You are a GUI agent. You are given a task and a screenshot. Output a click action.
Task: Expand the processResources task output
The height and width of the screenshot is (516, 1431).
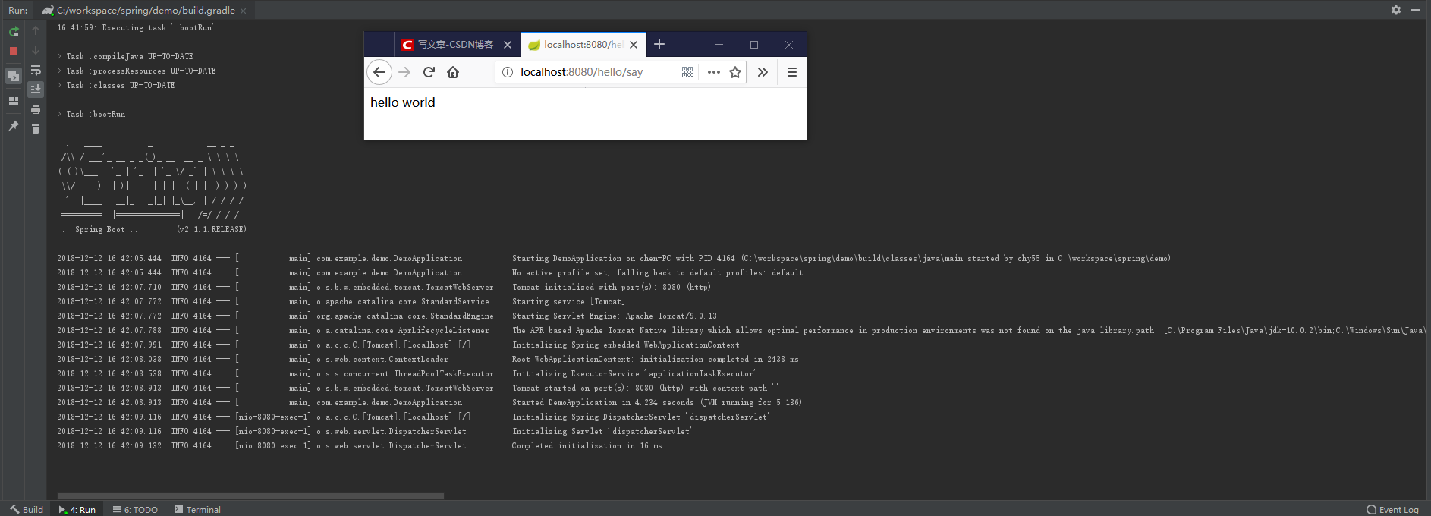(x=59, y=71)
